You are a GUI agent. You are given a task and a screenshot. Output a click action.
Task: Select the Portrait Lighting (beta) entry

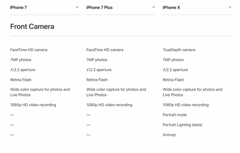click(x=182, y=125)
